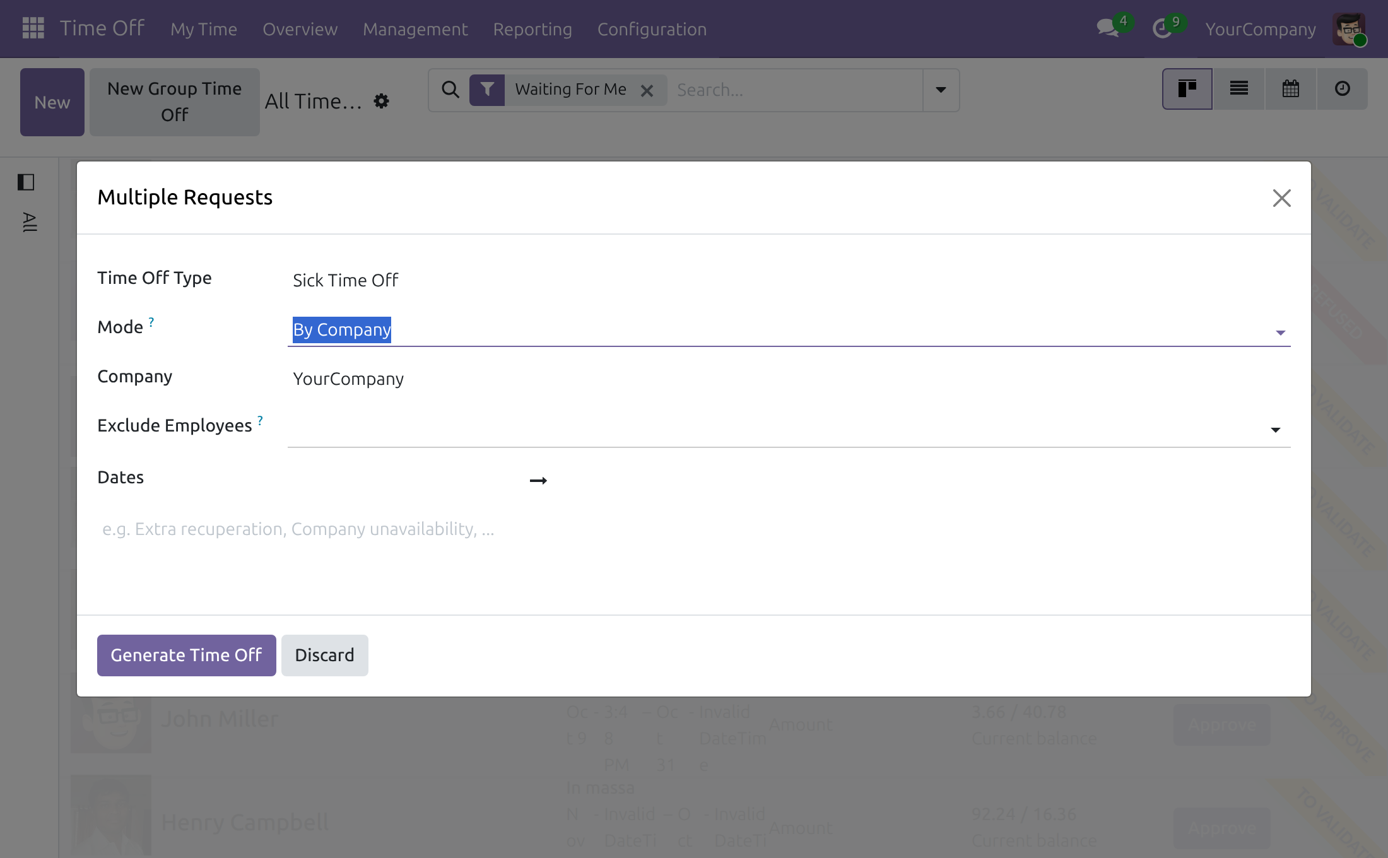Viewport: 1388px width, 858px height.
Task: Open the Exclude Employees dropdown
Action: [1275, 430]
